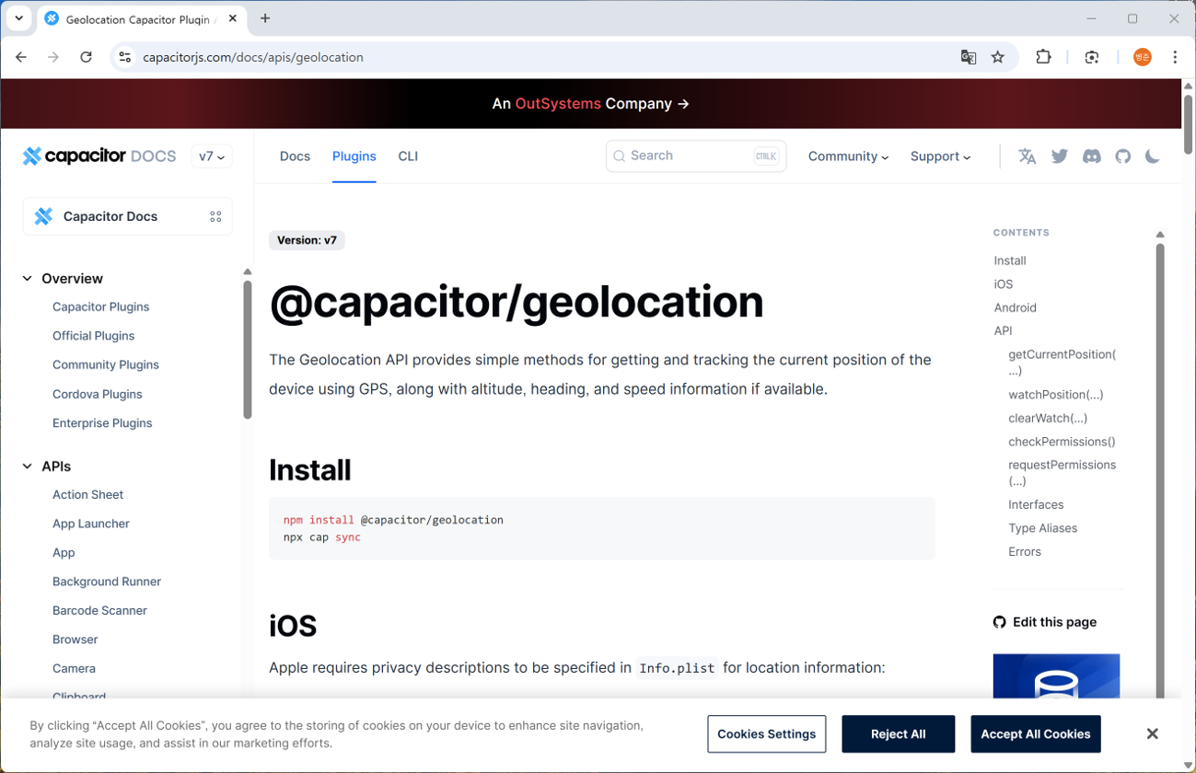Open a new browser tab

[x=265, y=18]
